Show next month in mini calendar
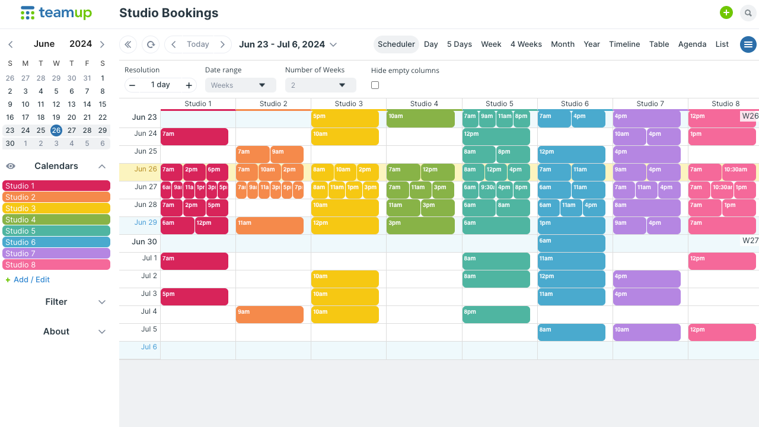This screenshot has height=427, width=759. (102, 44)
